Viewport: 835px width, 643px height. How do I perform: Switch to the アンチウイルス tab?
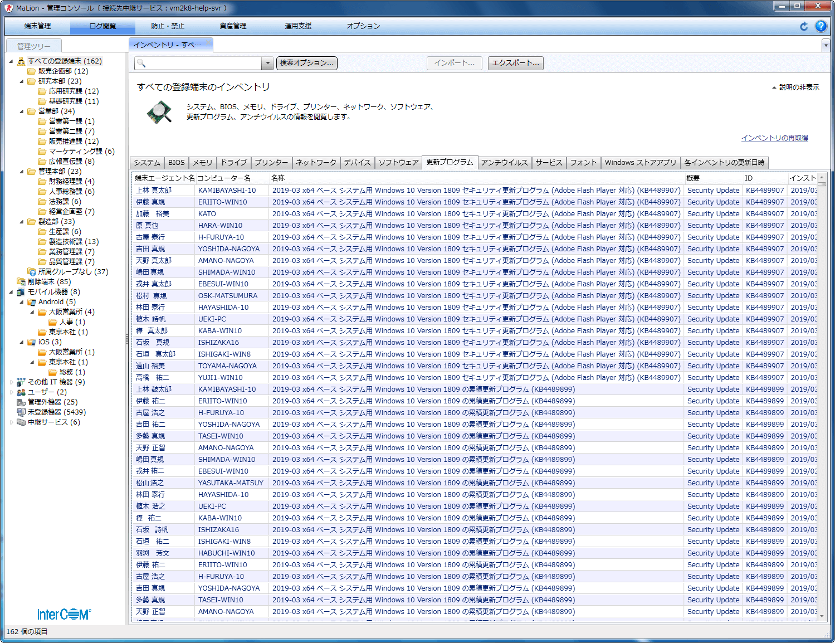[504, 163]
